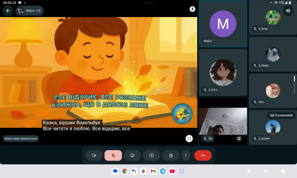Open the three-dot more options menu
This screenshot has height=178, width=297.
[186, 155]
